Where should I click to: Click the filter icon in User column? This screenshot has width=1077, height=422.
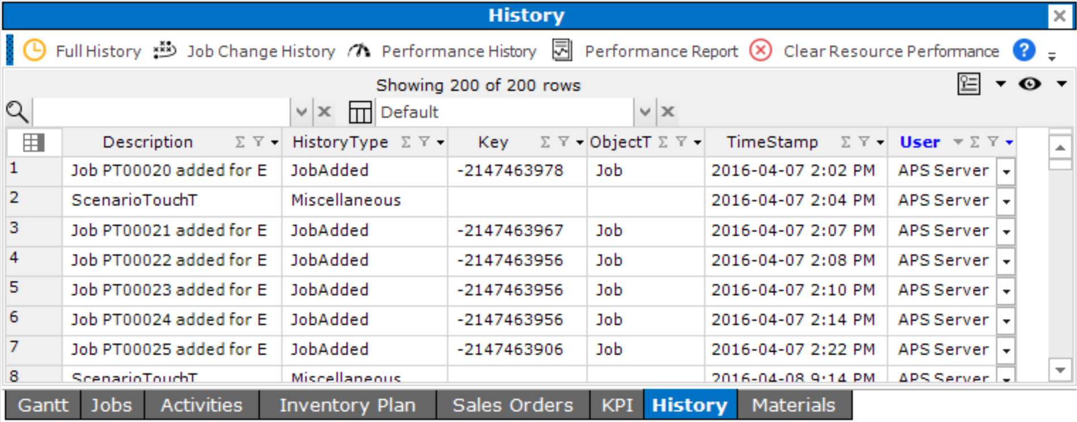click(x=993, y=142)
